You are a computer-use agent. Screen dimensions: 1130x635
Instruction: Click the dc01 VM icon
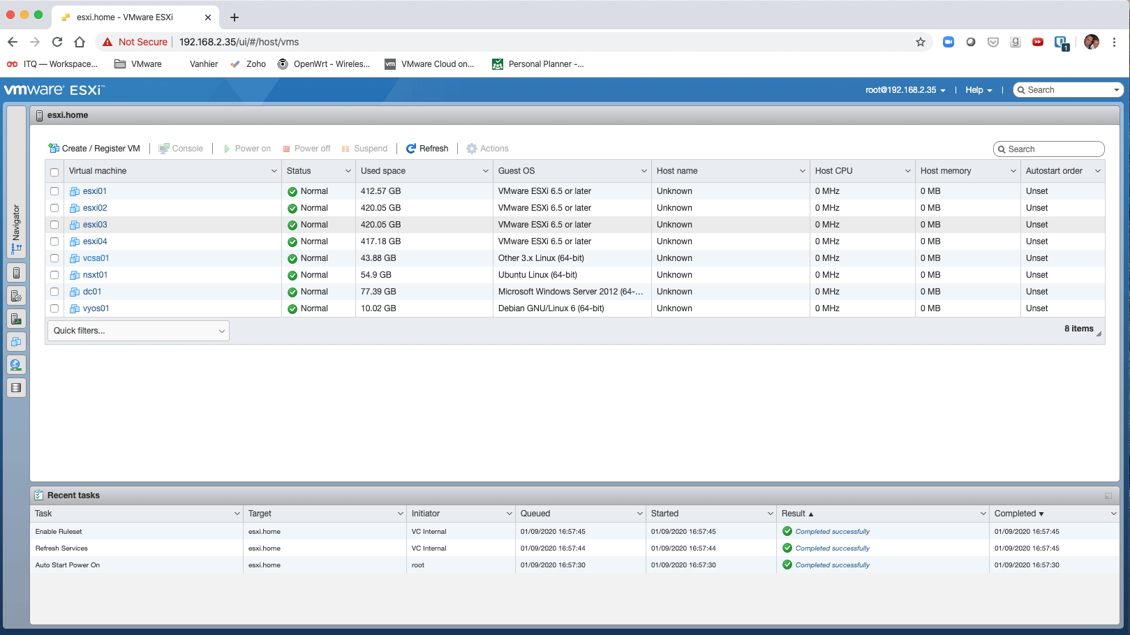tap(75, 292)
